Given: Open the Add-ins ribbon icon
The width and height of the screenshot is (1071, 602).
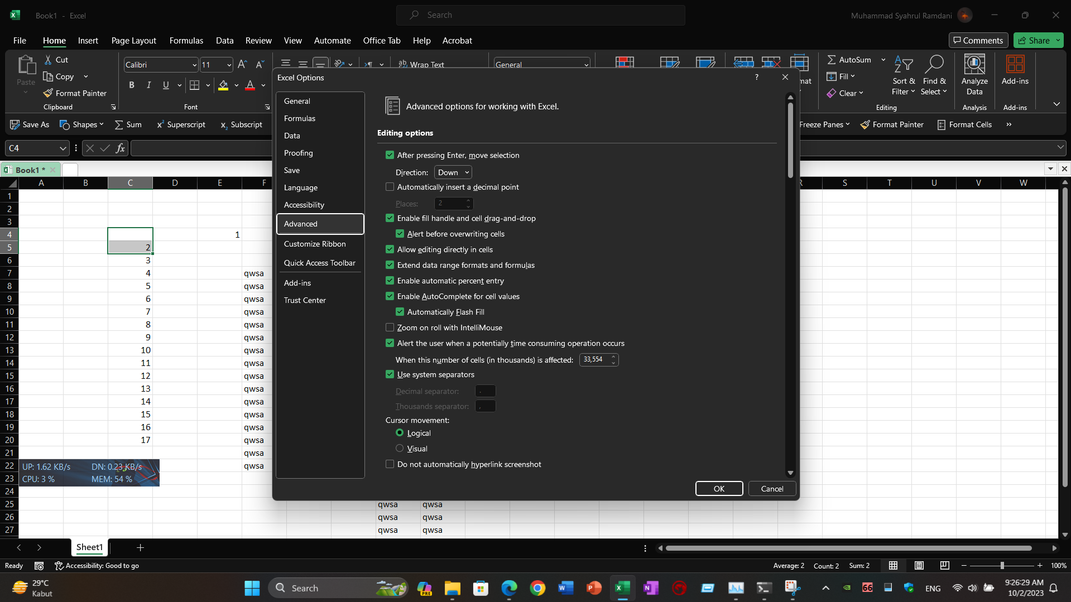Looking at the screenshot, I should tap(1015, 70).
